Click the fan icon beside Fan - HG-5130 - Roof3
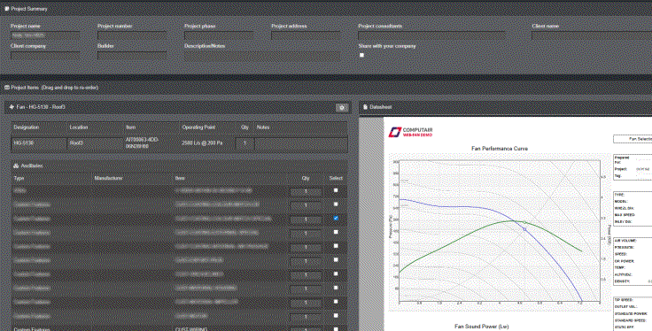652x331 pixels. coord(12,107)
